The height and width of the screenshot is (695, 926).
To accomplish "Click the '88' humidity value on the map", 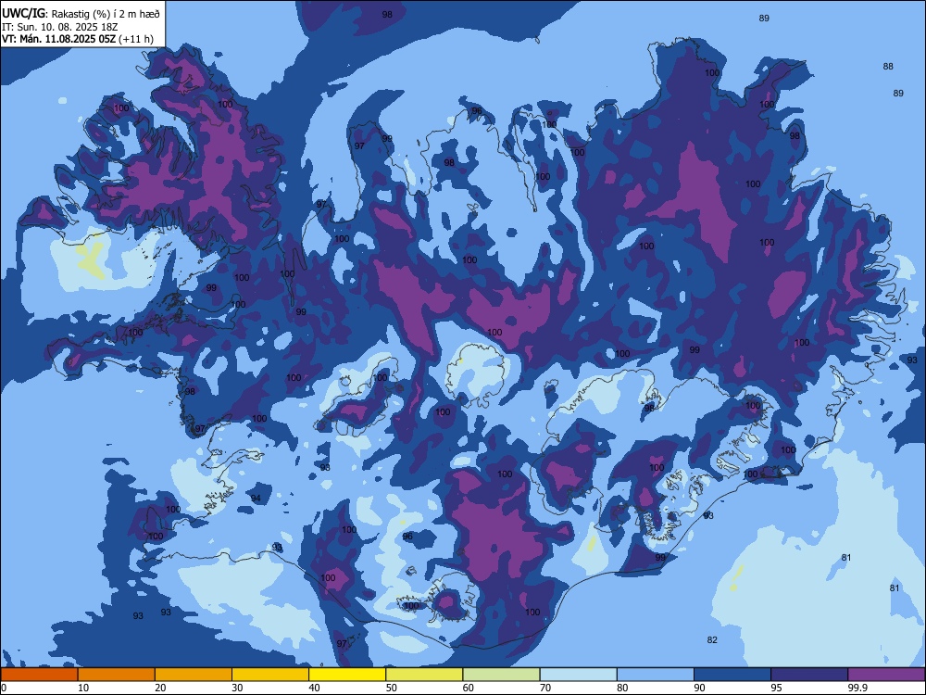I will pyautogui.click(x=888, y=66).
